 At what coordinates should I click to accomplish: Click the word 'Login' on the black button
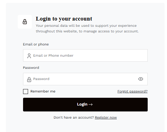[x=82, y=104]
